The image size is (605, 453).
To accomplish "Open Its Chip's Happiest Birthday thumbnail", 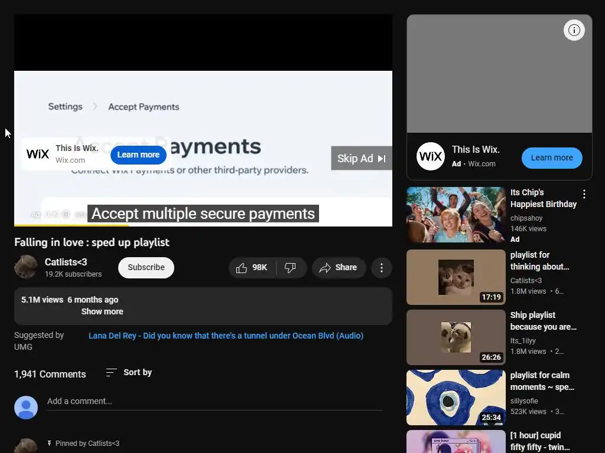I will click(456, 215).
